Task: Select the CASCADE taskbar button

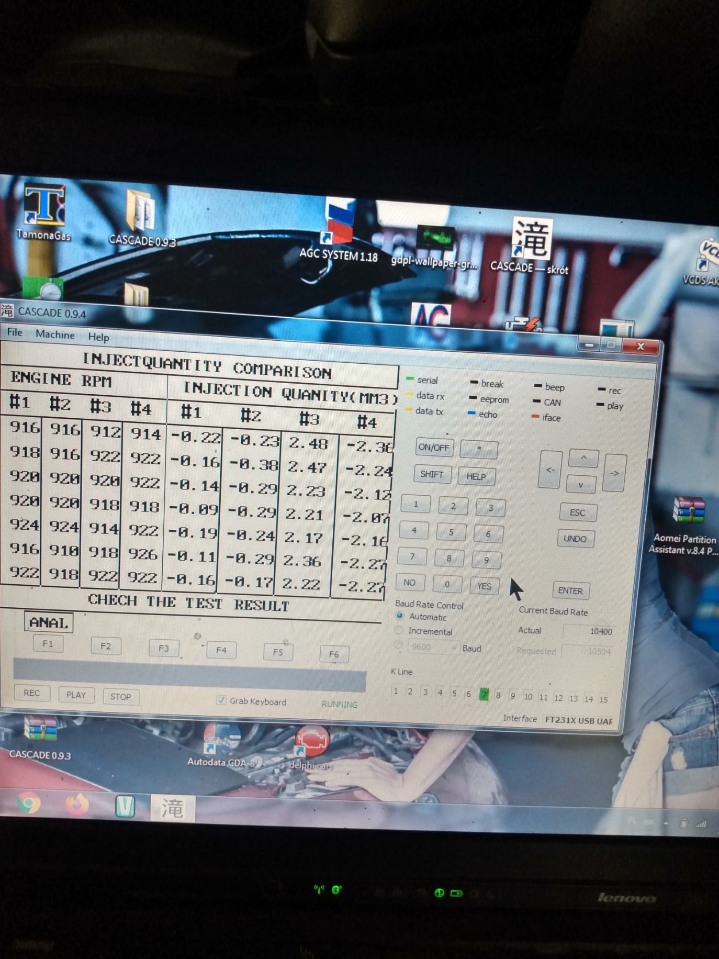Action: 173,808
